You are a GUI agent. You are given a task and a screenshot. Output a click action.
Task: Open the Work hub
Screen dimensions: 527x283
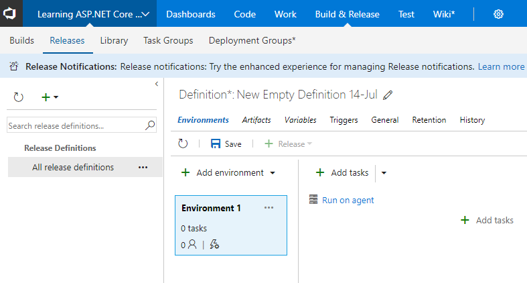pyautogui.click(x=285, y=14)
